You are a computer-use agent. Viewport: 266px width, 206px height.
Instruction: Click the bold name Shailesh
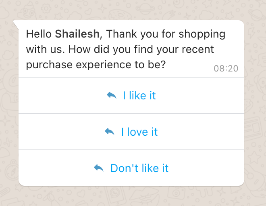pyautogui.click(x=77, y=34)
